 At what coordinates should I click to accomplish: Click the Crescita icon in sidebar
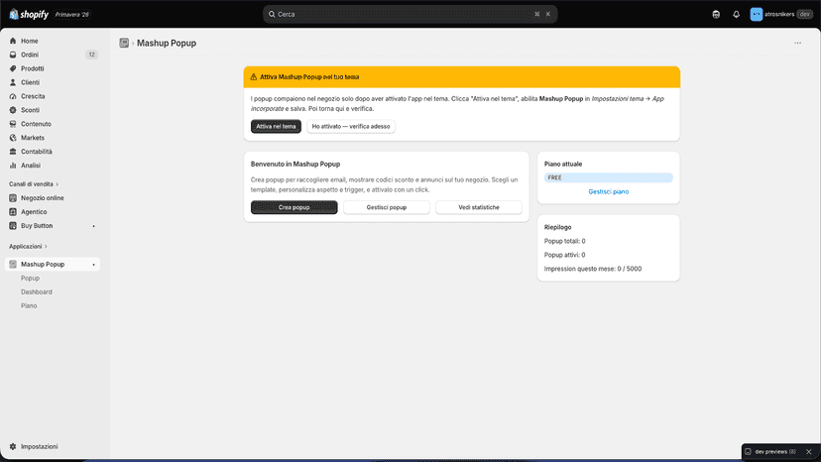pyautogui.click(x=13, y=96)
